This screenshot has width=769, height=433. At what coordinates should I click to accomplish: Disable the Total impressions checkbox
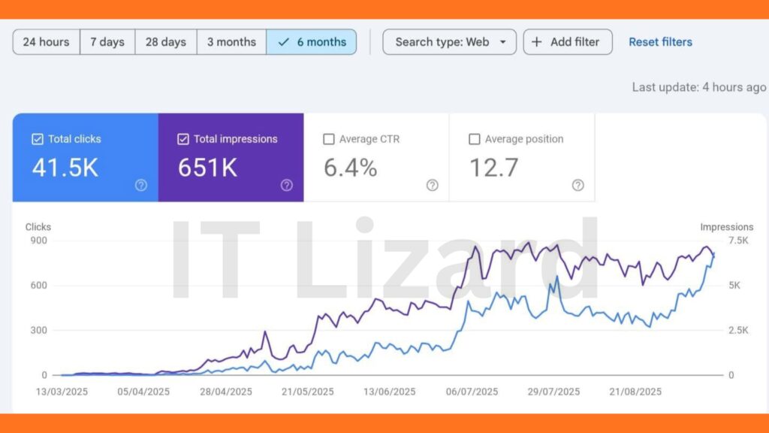pyautogui.click(x=182, y=139)
